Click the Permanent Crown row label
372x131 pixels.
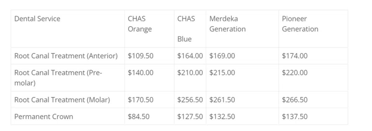[44, 117]
